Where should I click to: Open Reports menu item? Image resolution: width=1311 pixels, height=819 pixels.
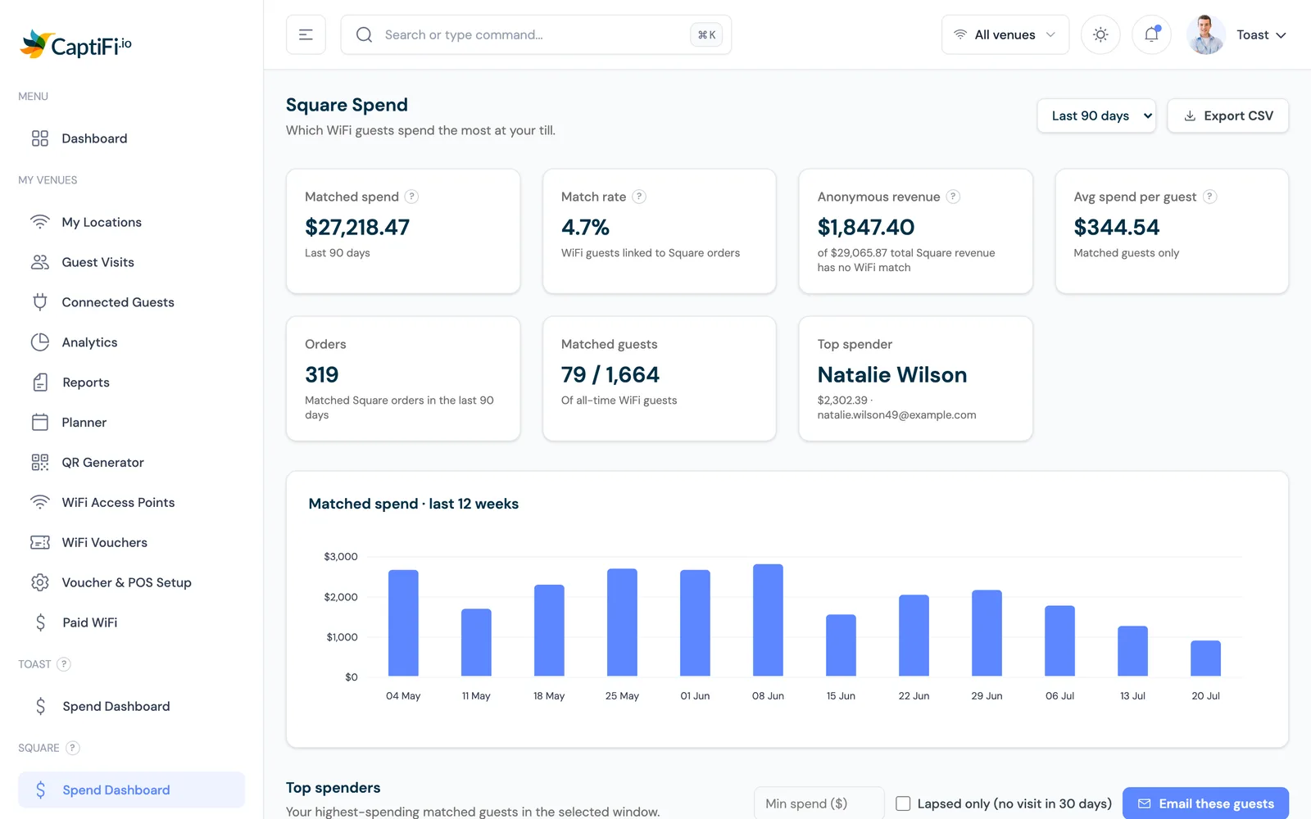[131, 382]
